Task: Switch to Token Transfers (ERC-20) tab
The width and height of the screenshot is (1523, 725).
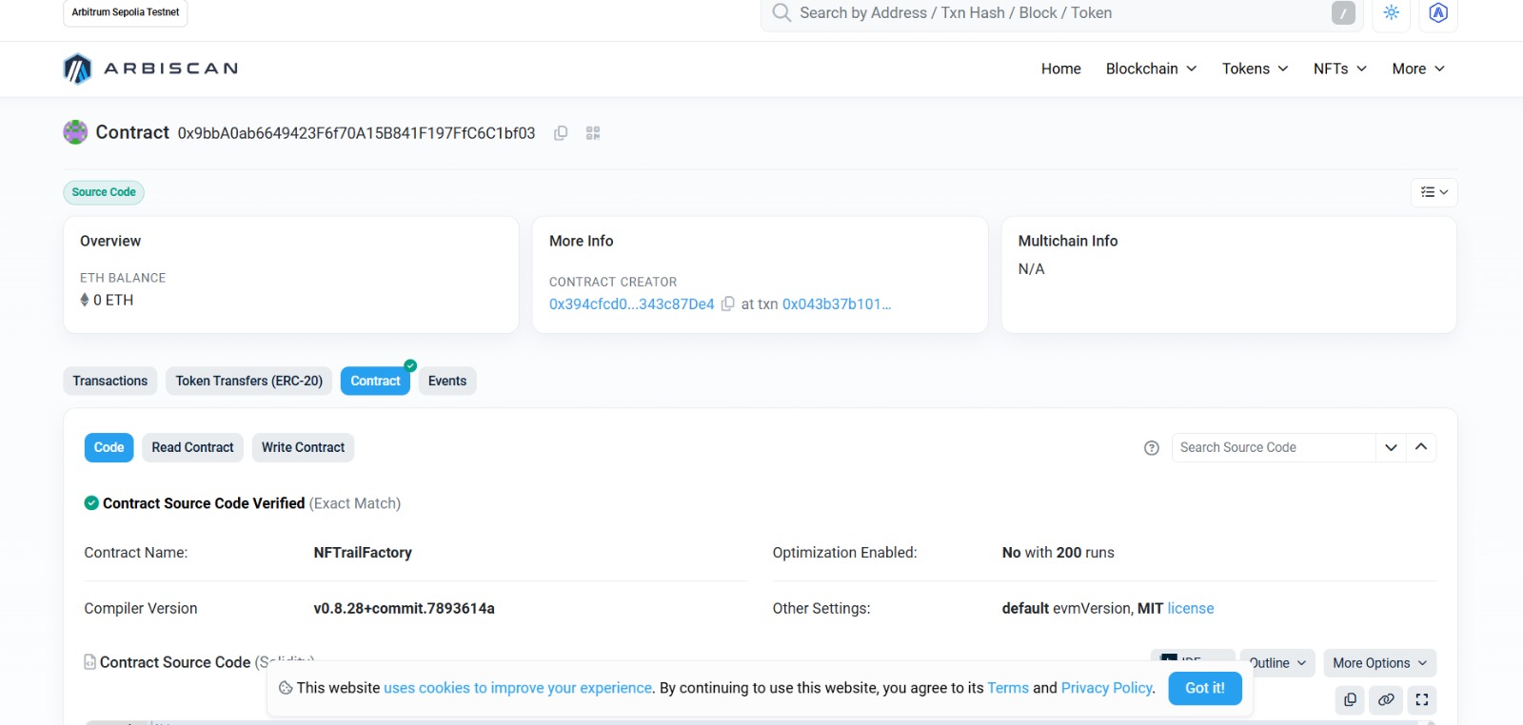Action: click(x=249, y=381)
